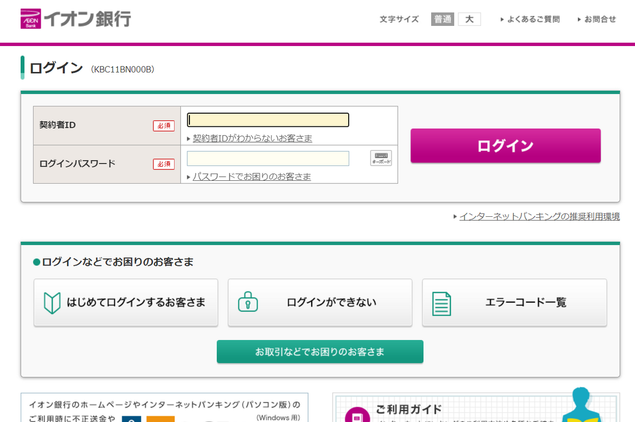The image size is (635, 422).
Task: Click the ご利用ガイド banner
Action: pyautogui.click(x=476, y=407)
